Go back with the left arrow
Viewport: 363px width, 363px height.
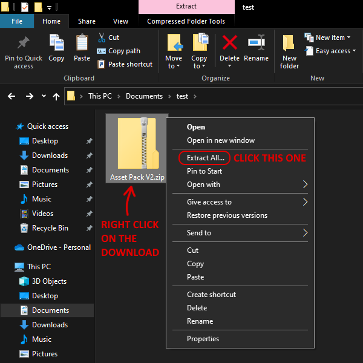(11, 96)
